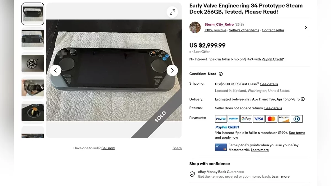Click Contact seller link

point(273,30)
